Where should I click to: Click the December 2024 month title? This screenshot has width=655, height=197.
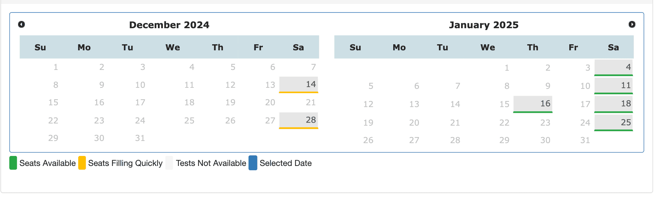click(169, 25)
